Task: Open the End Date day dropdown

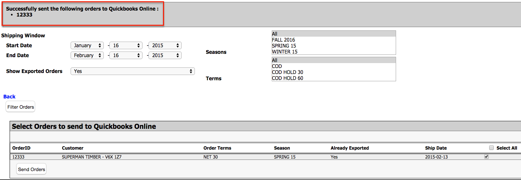Action: click(x=126, y=55)
